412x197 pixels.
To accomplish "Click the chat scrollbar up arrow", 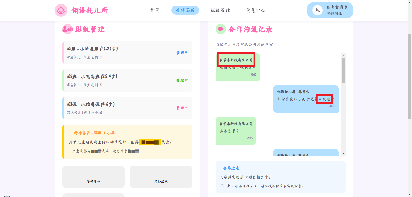I will pos(343,55).
